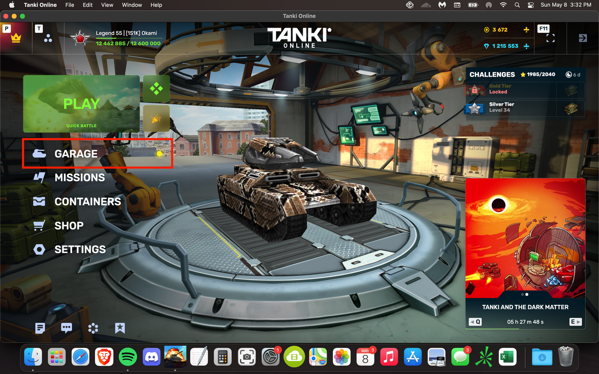Open game Settings

[69, 249]
